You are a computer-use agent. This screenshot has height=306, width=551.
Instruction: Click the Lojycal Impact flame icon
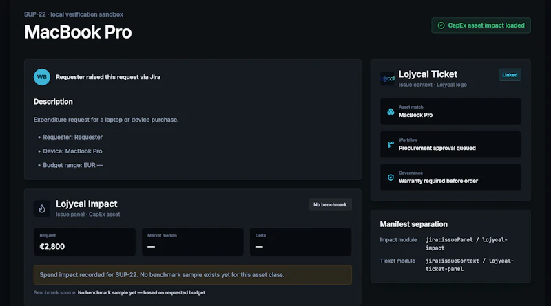tap(42, 209)
